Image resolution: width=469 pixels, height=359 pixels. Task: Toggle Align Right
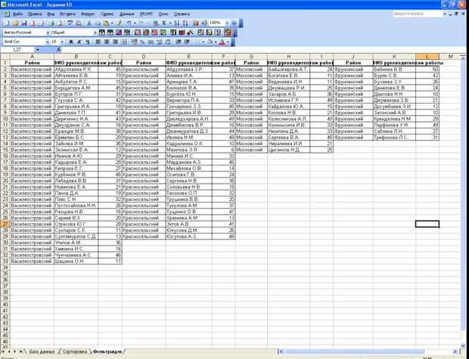pyautogui.click(x=116, y=42)
